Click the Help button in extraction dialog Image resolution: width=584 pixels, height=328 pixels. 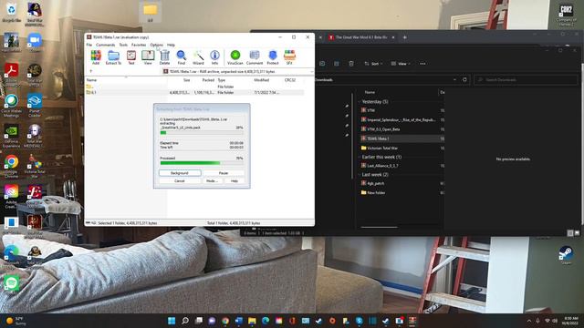(235, 180)
